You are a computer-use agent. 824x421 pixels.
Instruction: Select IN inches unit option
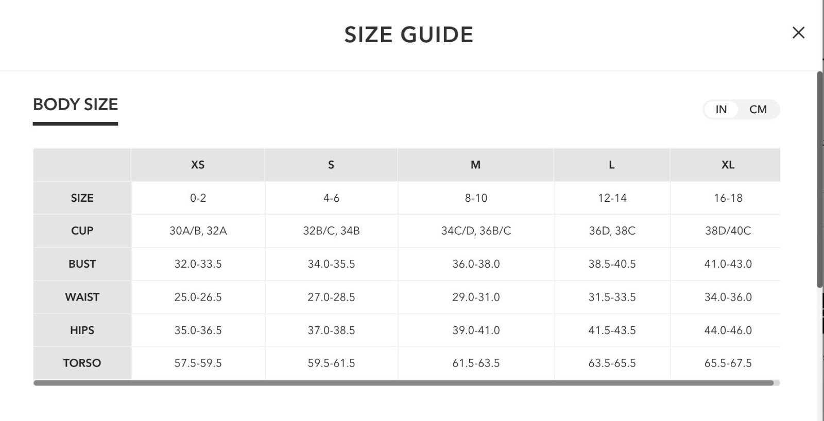[721, 110]
